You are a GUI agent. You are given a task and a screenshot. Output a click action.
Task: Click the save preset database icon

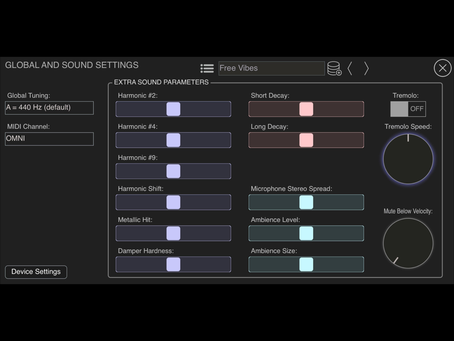tap(335, 69)
